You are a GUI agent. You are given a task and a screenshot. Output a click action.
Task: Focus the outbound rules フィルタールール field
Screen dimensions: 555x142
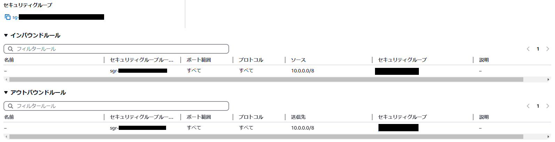116,106
